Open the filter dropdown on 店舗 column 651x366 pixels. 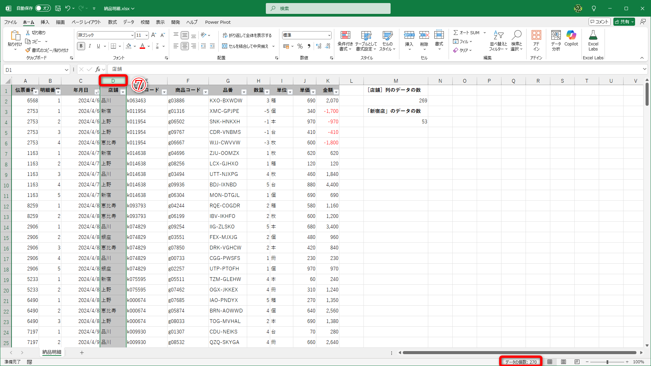123,92
